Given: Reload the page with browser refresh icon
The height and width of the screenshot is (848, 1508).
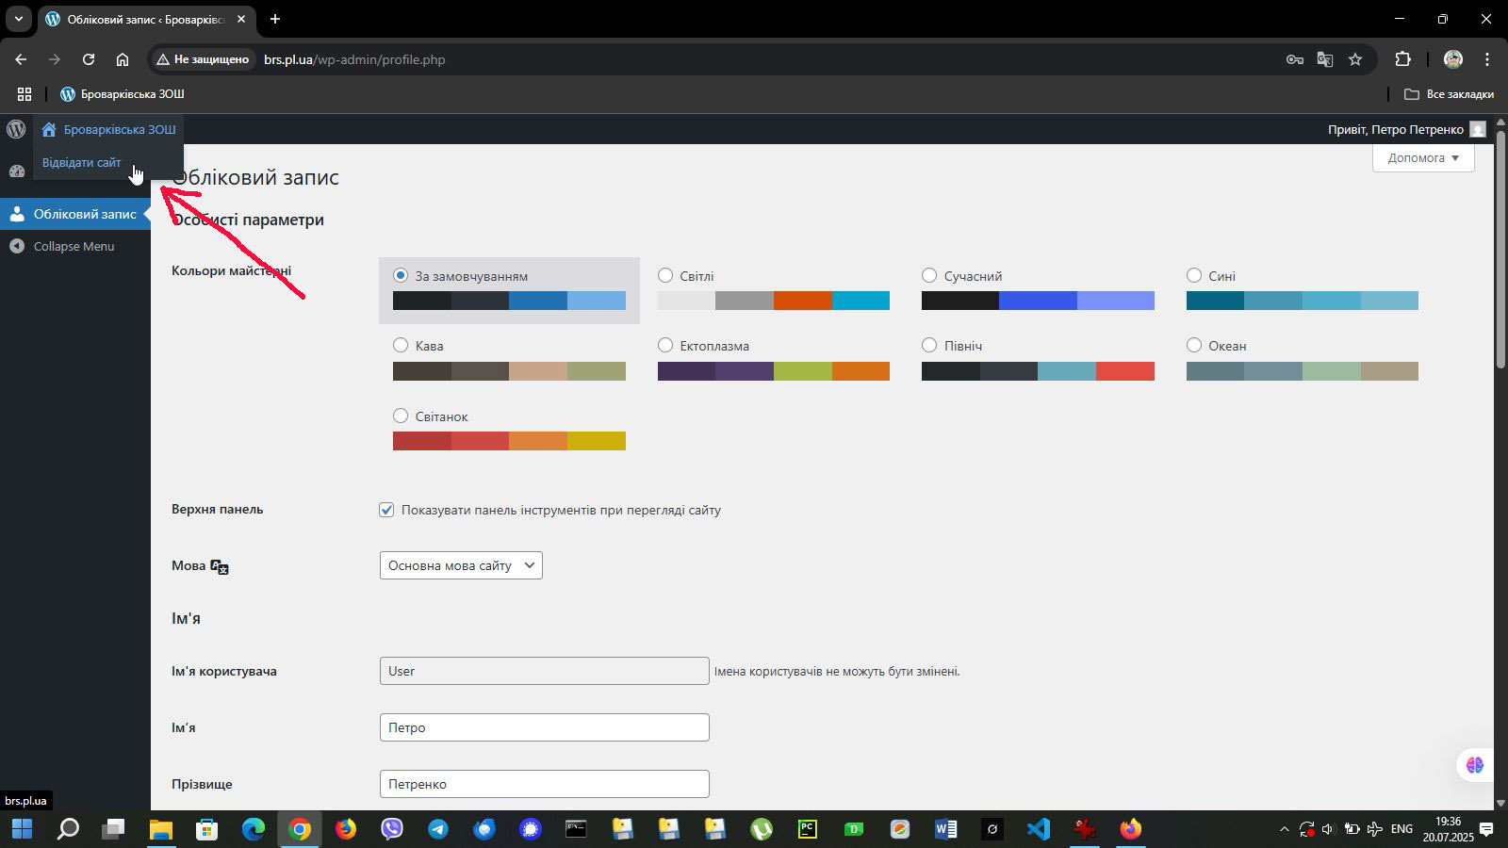Looking at the screenshot, I should point(89,59).
